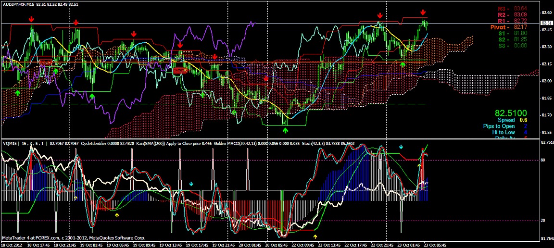Click the lowest red down arrow on price chart
554x248 pixels.
click(266, 78)
